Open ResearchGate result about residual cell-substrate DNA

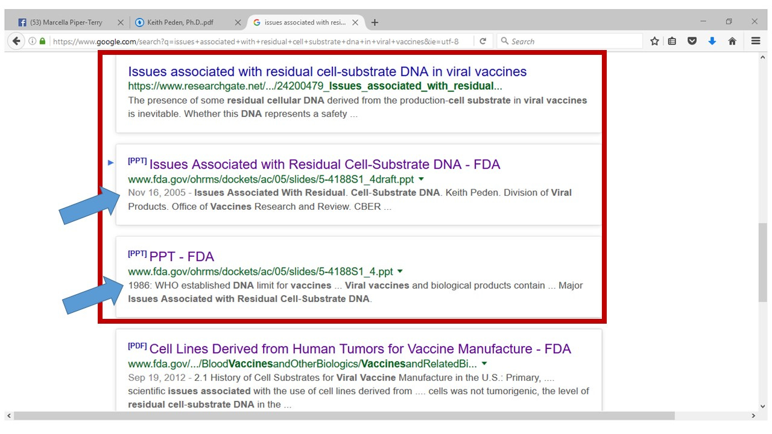tap(327, 72)
